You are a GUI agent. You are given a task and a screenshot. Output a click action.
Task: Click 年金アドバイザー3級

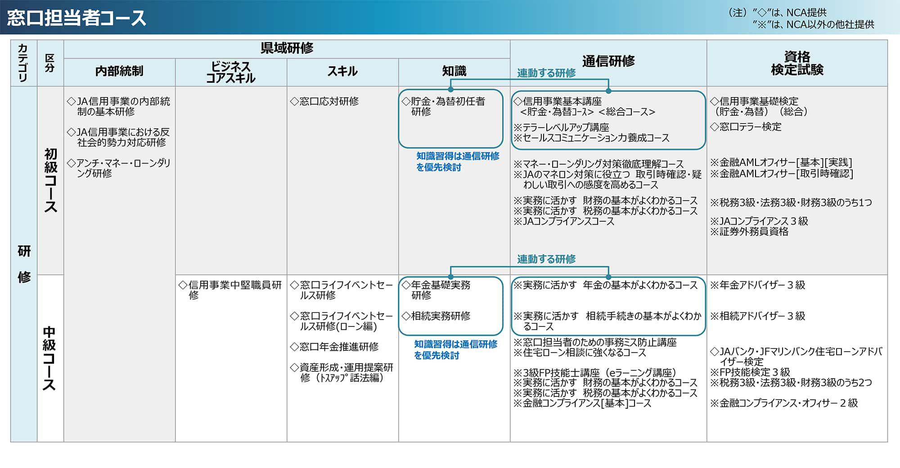pyautogui.click(x=758, y=285)
